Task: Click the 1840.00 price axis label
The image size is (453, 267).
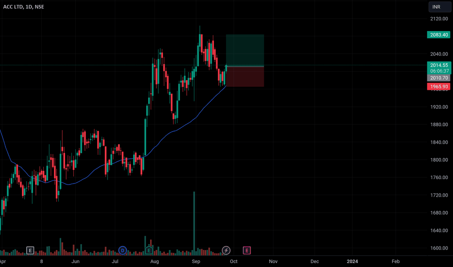Action: pos(439,142)
